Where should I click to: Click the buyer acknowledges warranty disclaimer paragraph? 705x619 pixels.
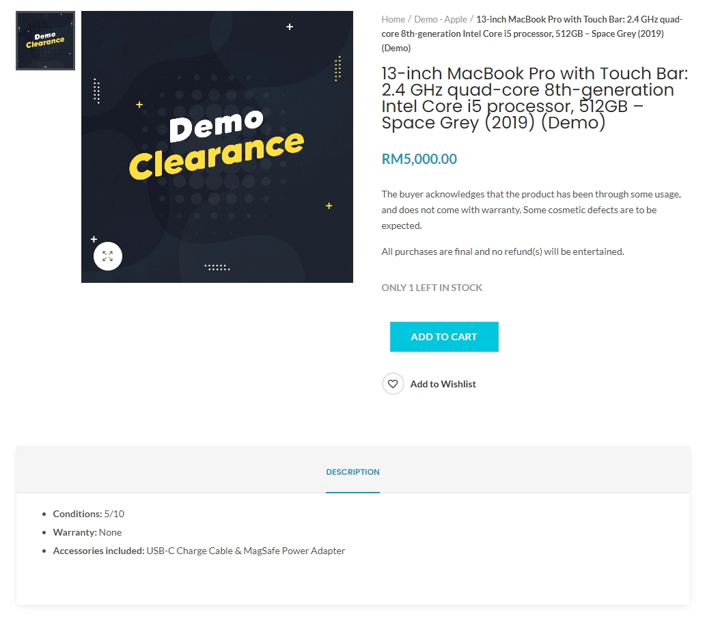tap(531, 210)
